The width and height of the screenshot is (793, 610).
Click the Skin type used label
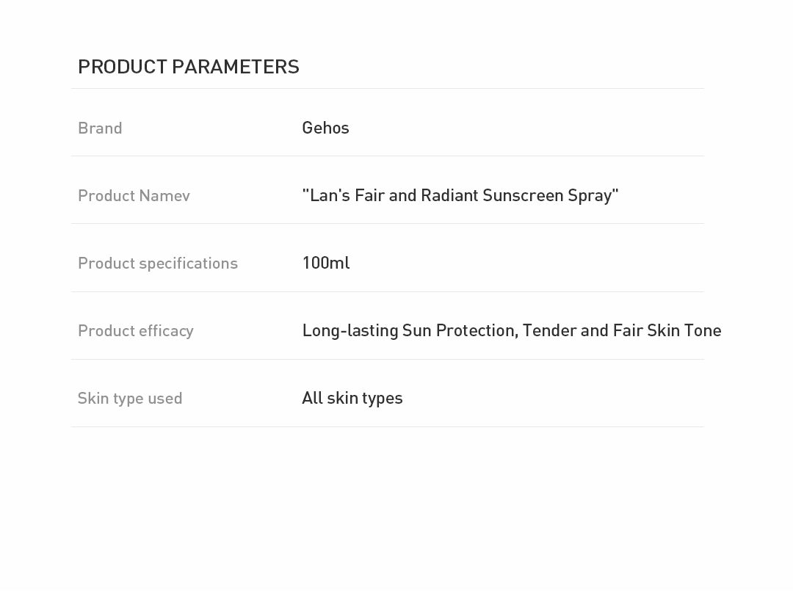coord(130,398)
